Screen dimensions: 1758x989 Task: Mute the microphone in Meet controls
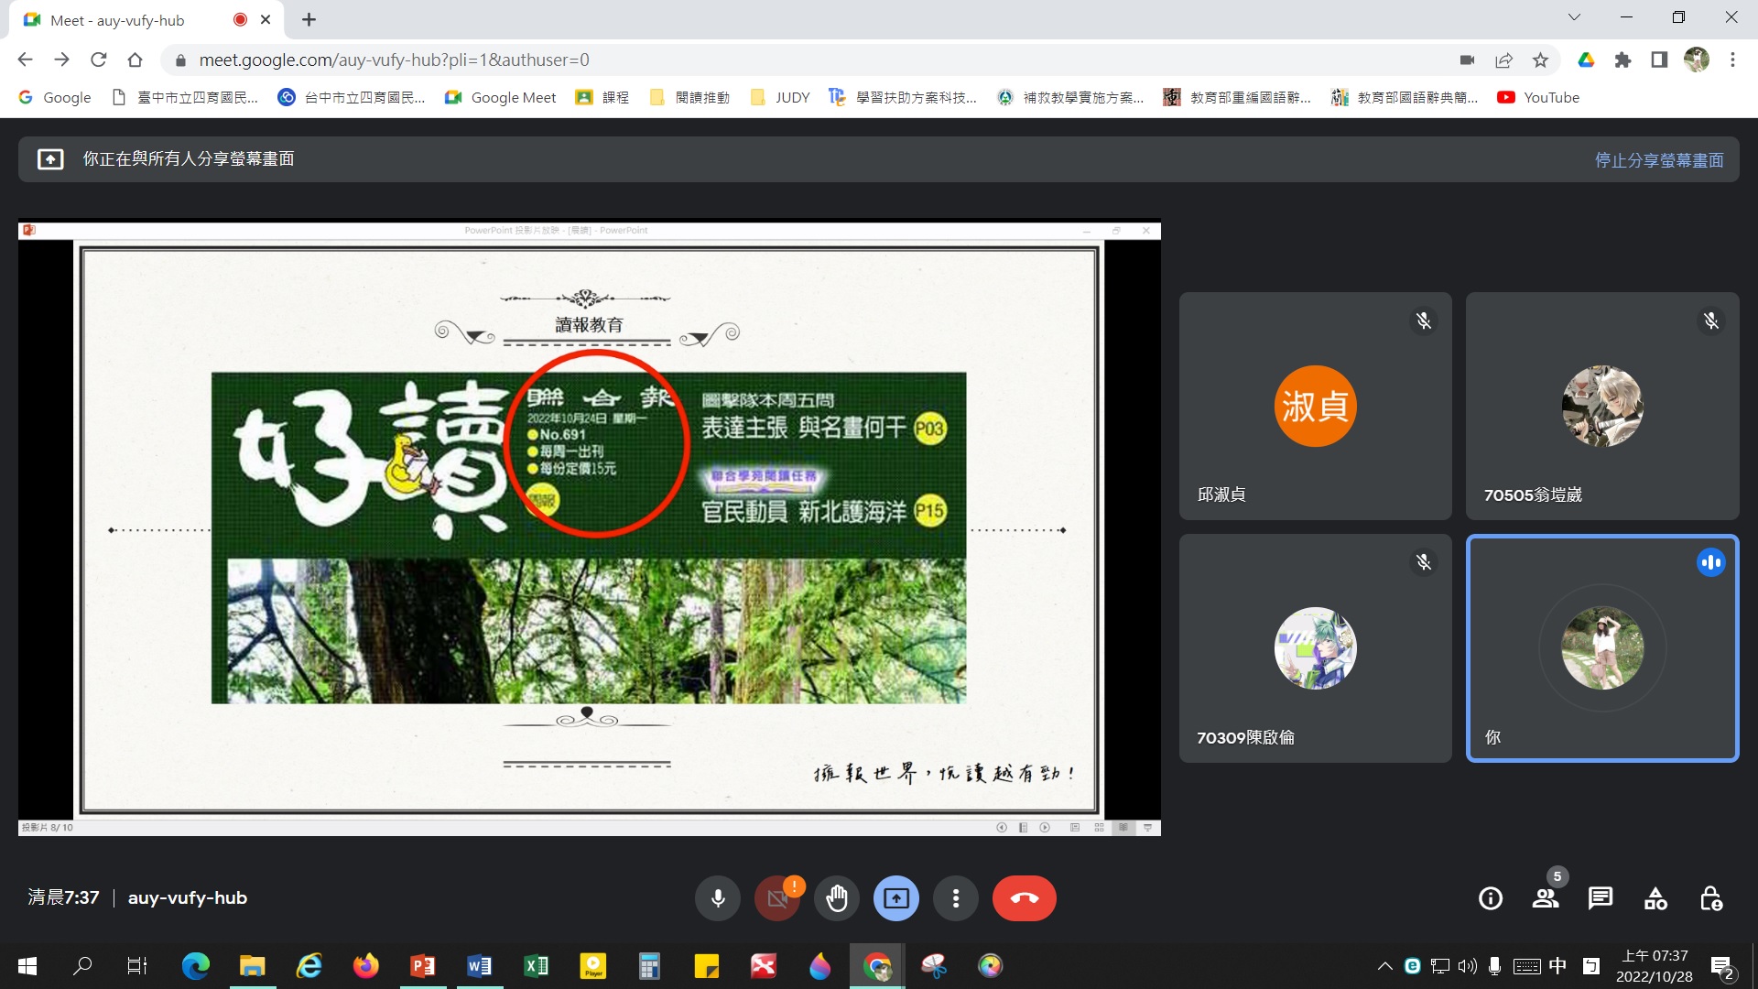coord(718,898)
